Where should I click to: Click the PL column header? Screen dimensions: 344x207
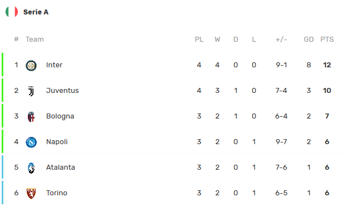pyautogui.click(x=199, y=40)
